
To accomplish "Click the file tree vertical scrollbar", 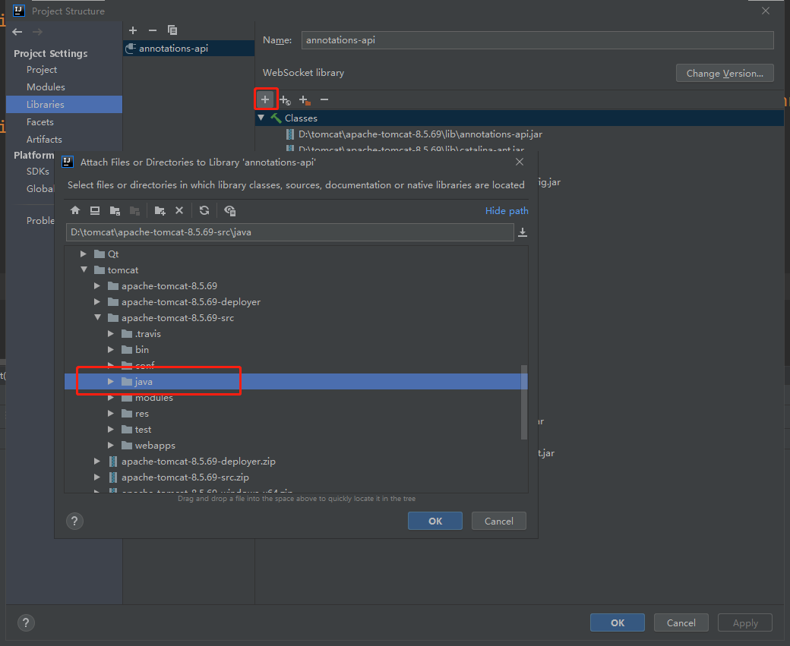I will 524,402.
